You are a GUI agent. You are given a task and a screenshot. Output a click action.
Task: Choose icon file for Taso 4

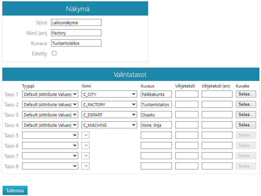(x=246, y=125)
